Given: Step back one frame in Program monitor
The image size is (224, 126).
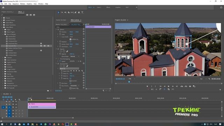Looking at the screenshot, I should pos(164,86).
